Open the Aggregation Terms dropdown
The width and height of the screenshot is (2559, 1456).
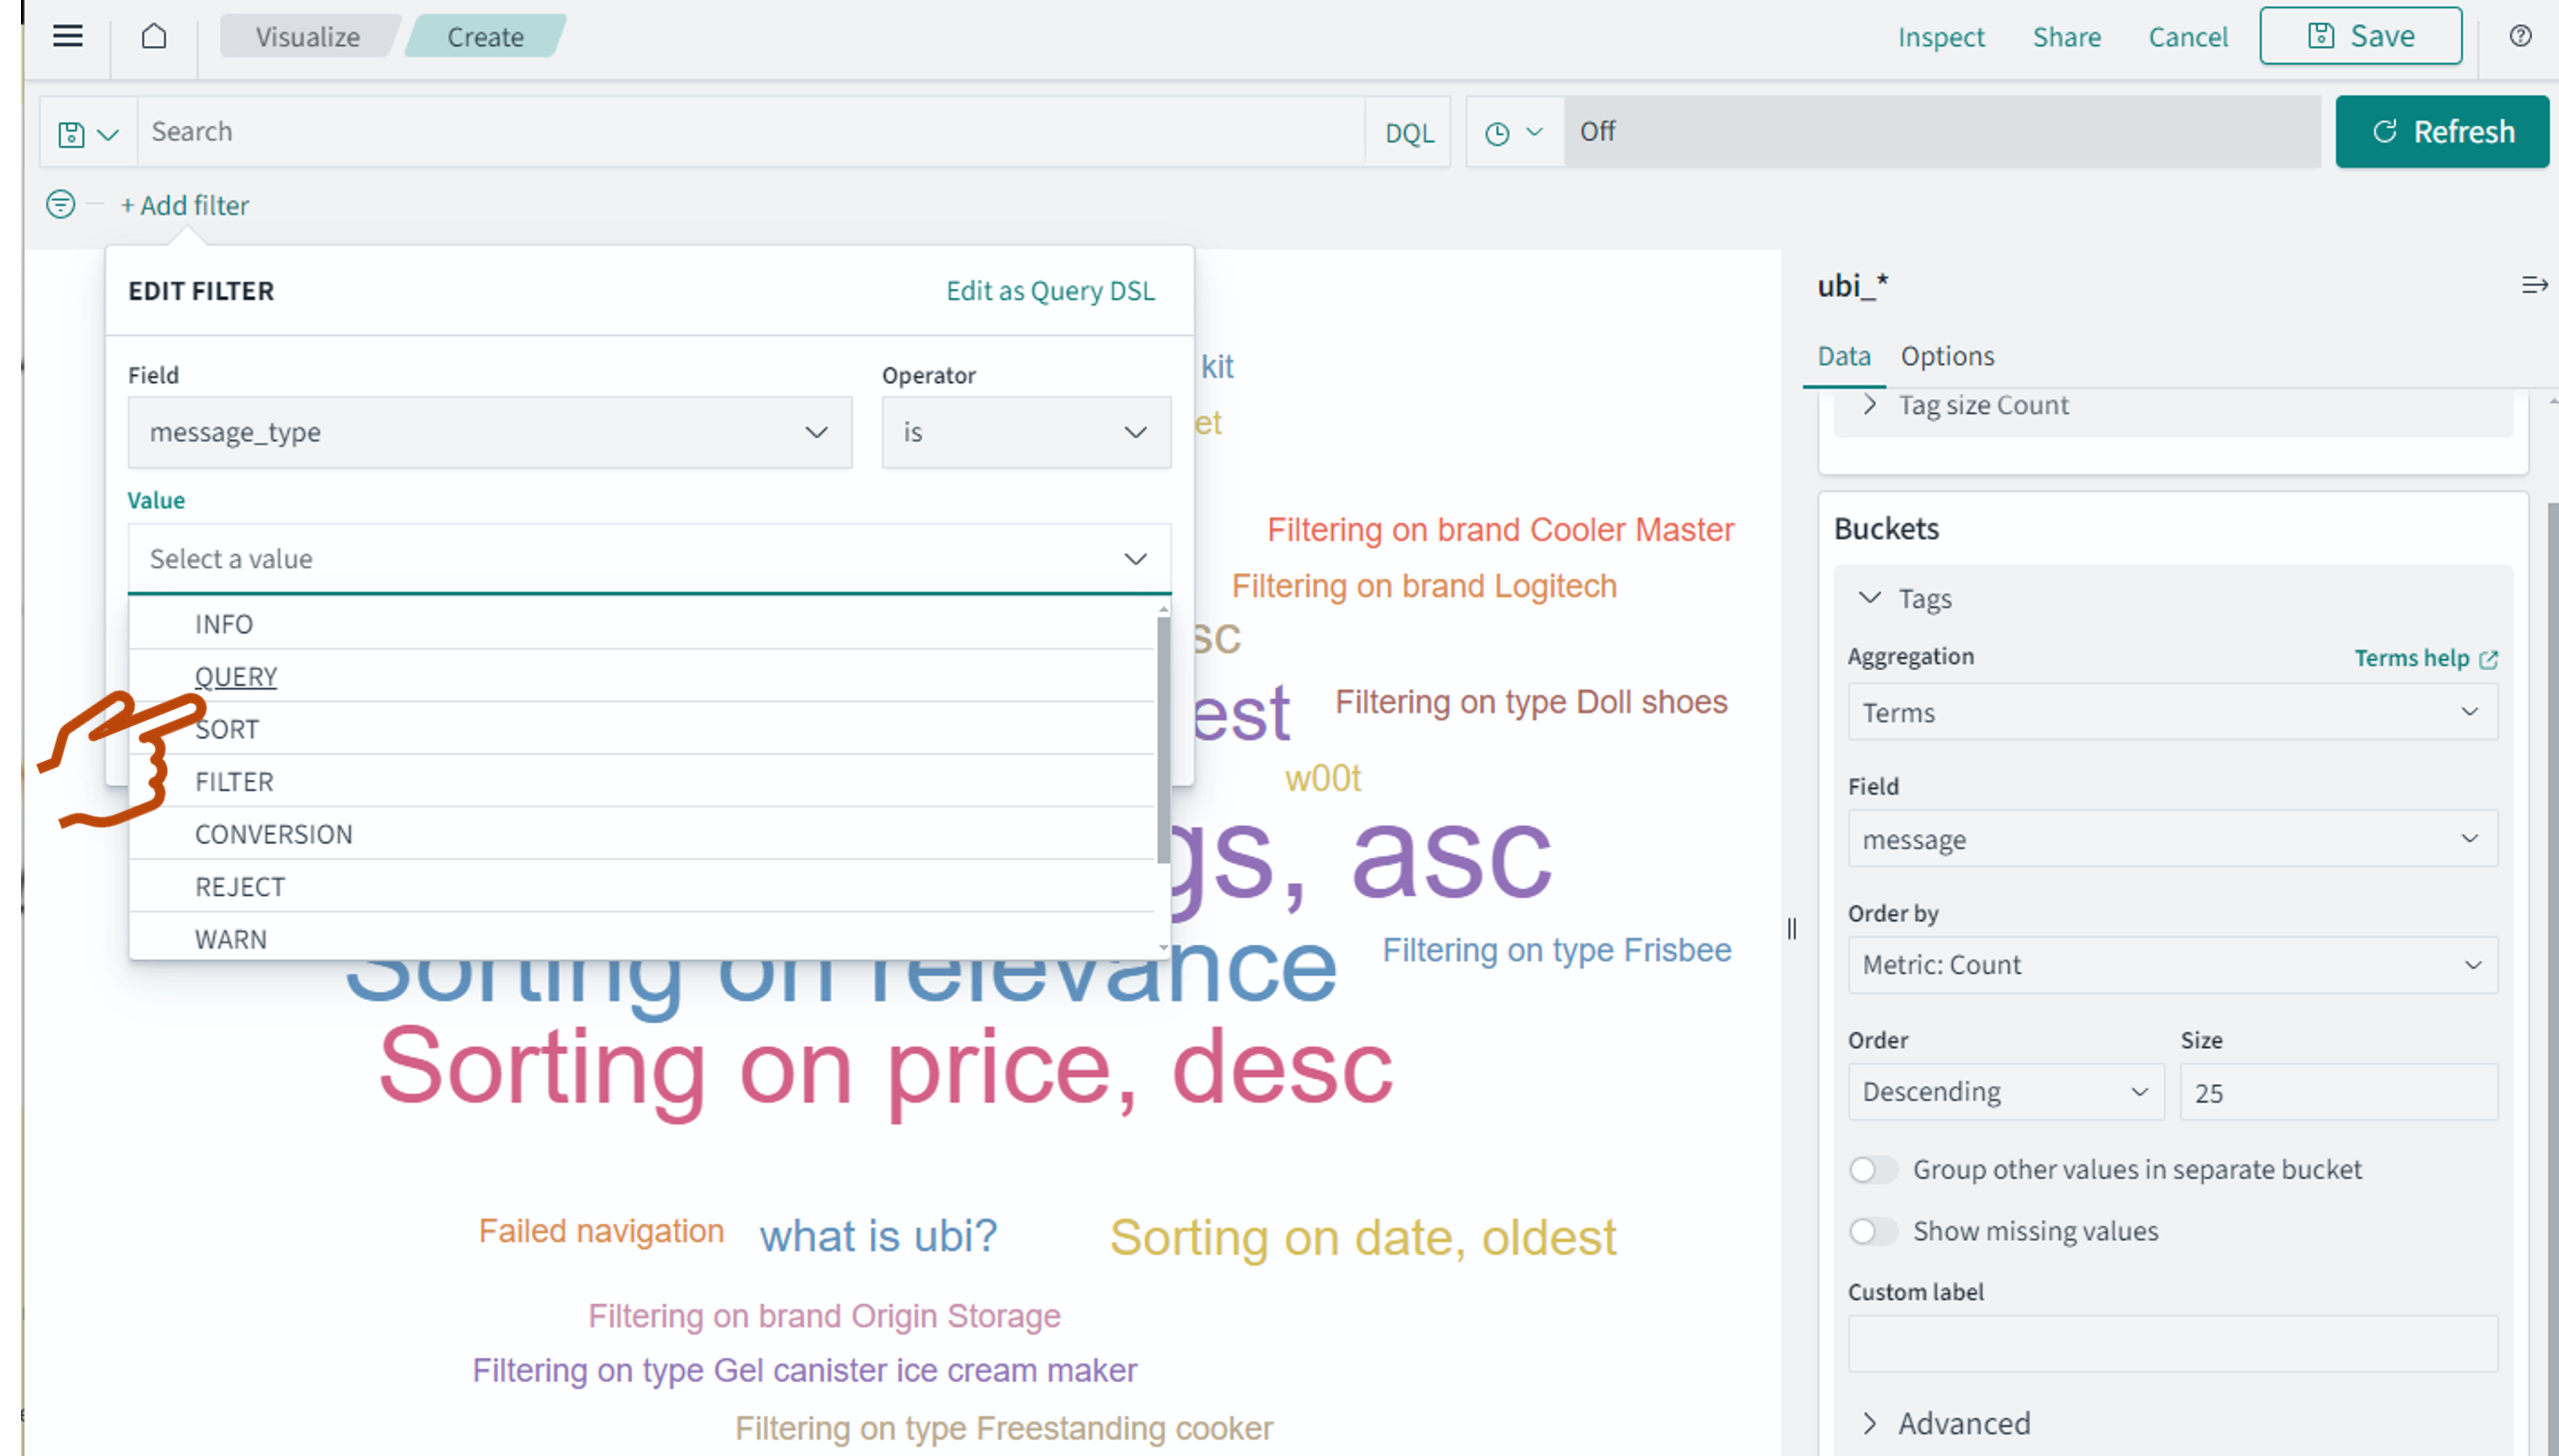[2171, 712]
